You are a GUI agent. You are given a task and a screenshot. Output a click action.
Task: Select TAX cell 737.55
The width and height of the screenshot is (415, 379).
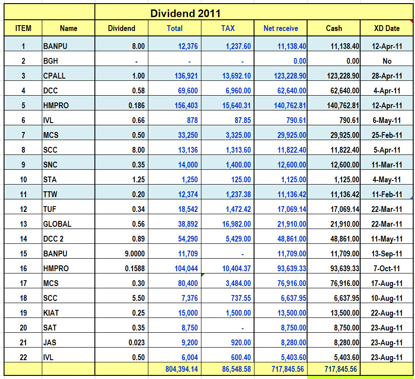point(228,295)
